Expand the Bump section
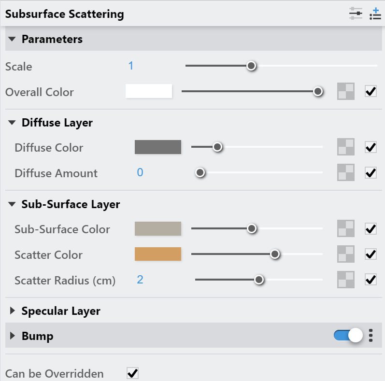 coord(12,336)
